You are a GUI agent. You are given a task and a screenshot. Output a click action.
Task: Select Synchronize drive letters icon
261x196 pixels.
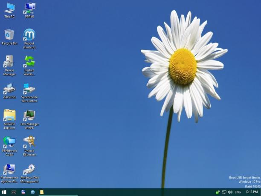pos(29,92)
